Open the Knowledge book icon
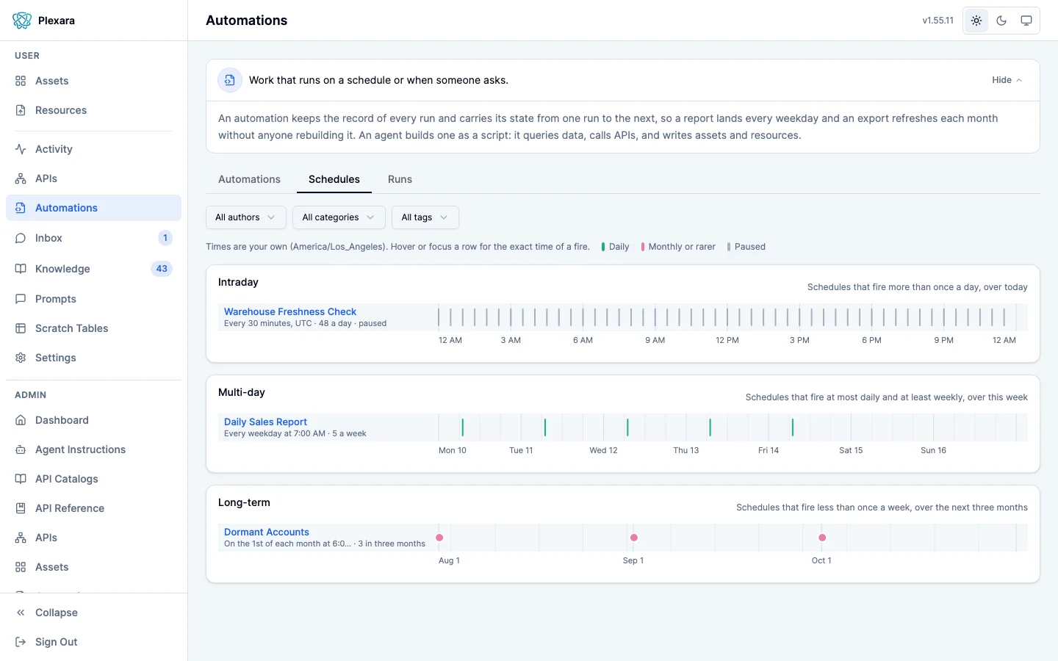This screenshot has height=661, width=1058. pyautogui.click(x=21, y=269)
